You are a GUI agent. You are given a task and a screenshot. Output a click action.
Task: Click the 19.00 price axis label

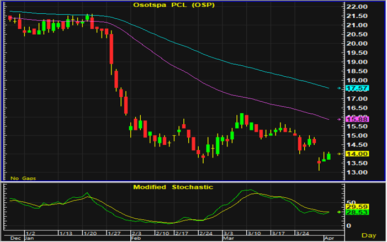click(x=357, y=62)
